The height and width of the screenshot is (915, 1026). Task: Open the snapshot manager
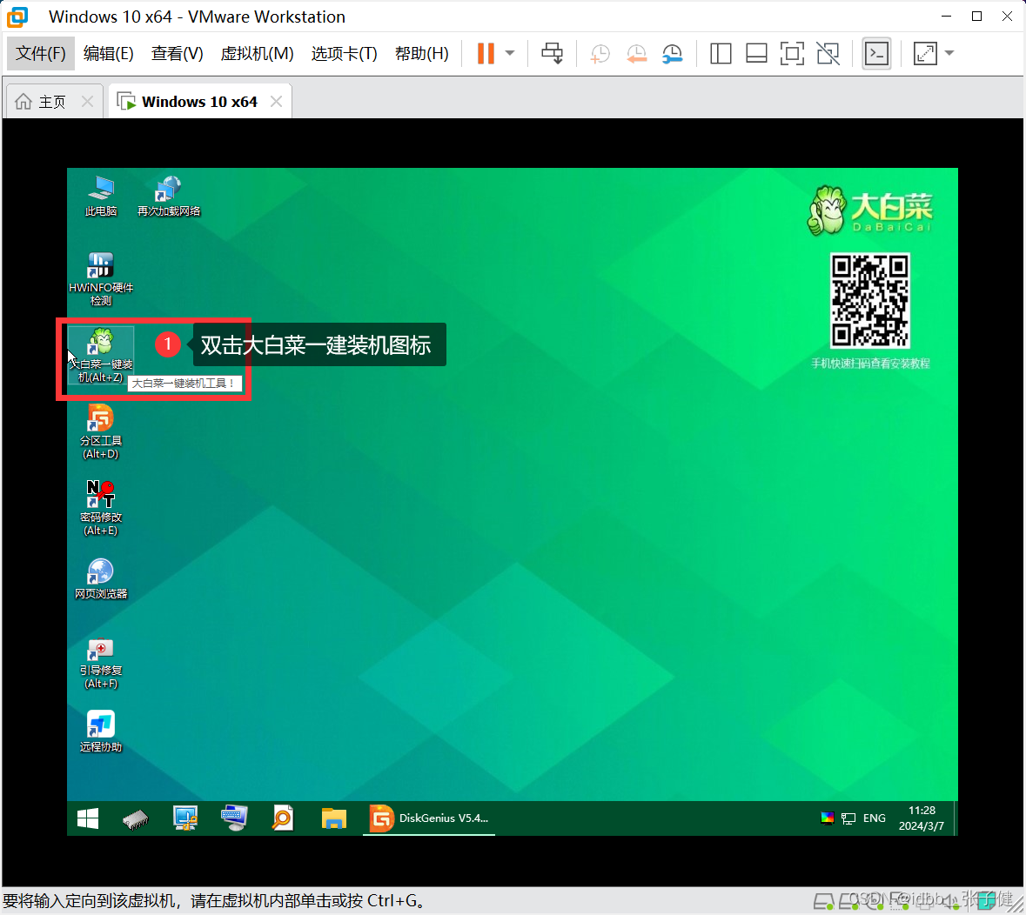coord(672,54)
